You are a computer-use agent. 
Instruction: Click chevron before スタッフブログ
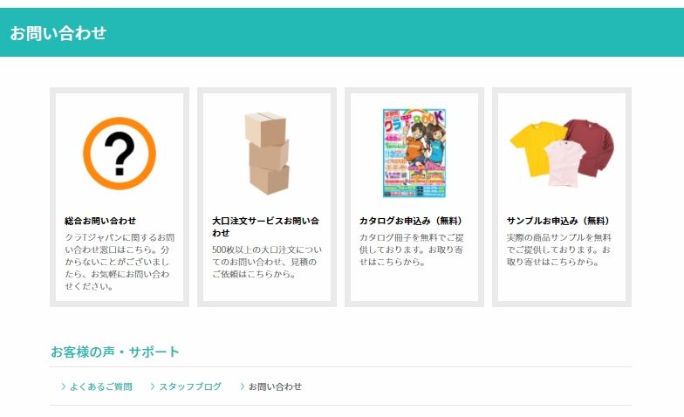[153, 386]
